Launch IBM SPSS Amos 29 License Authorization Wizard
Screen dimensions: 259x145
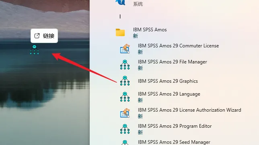pos(189,110)
